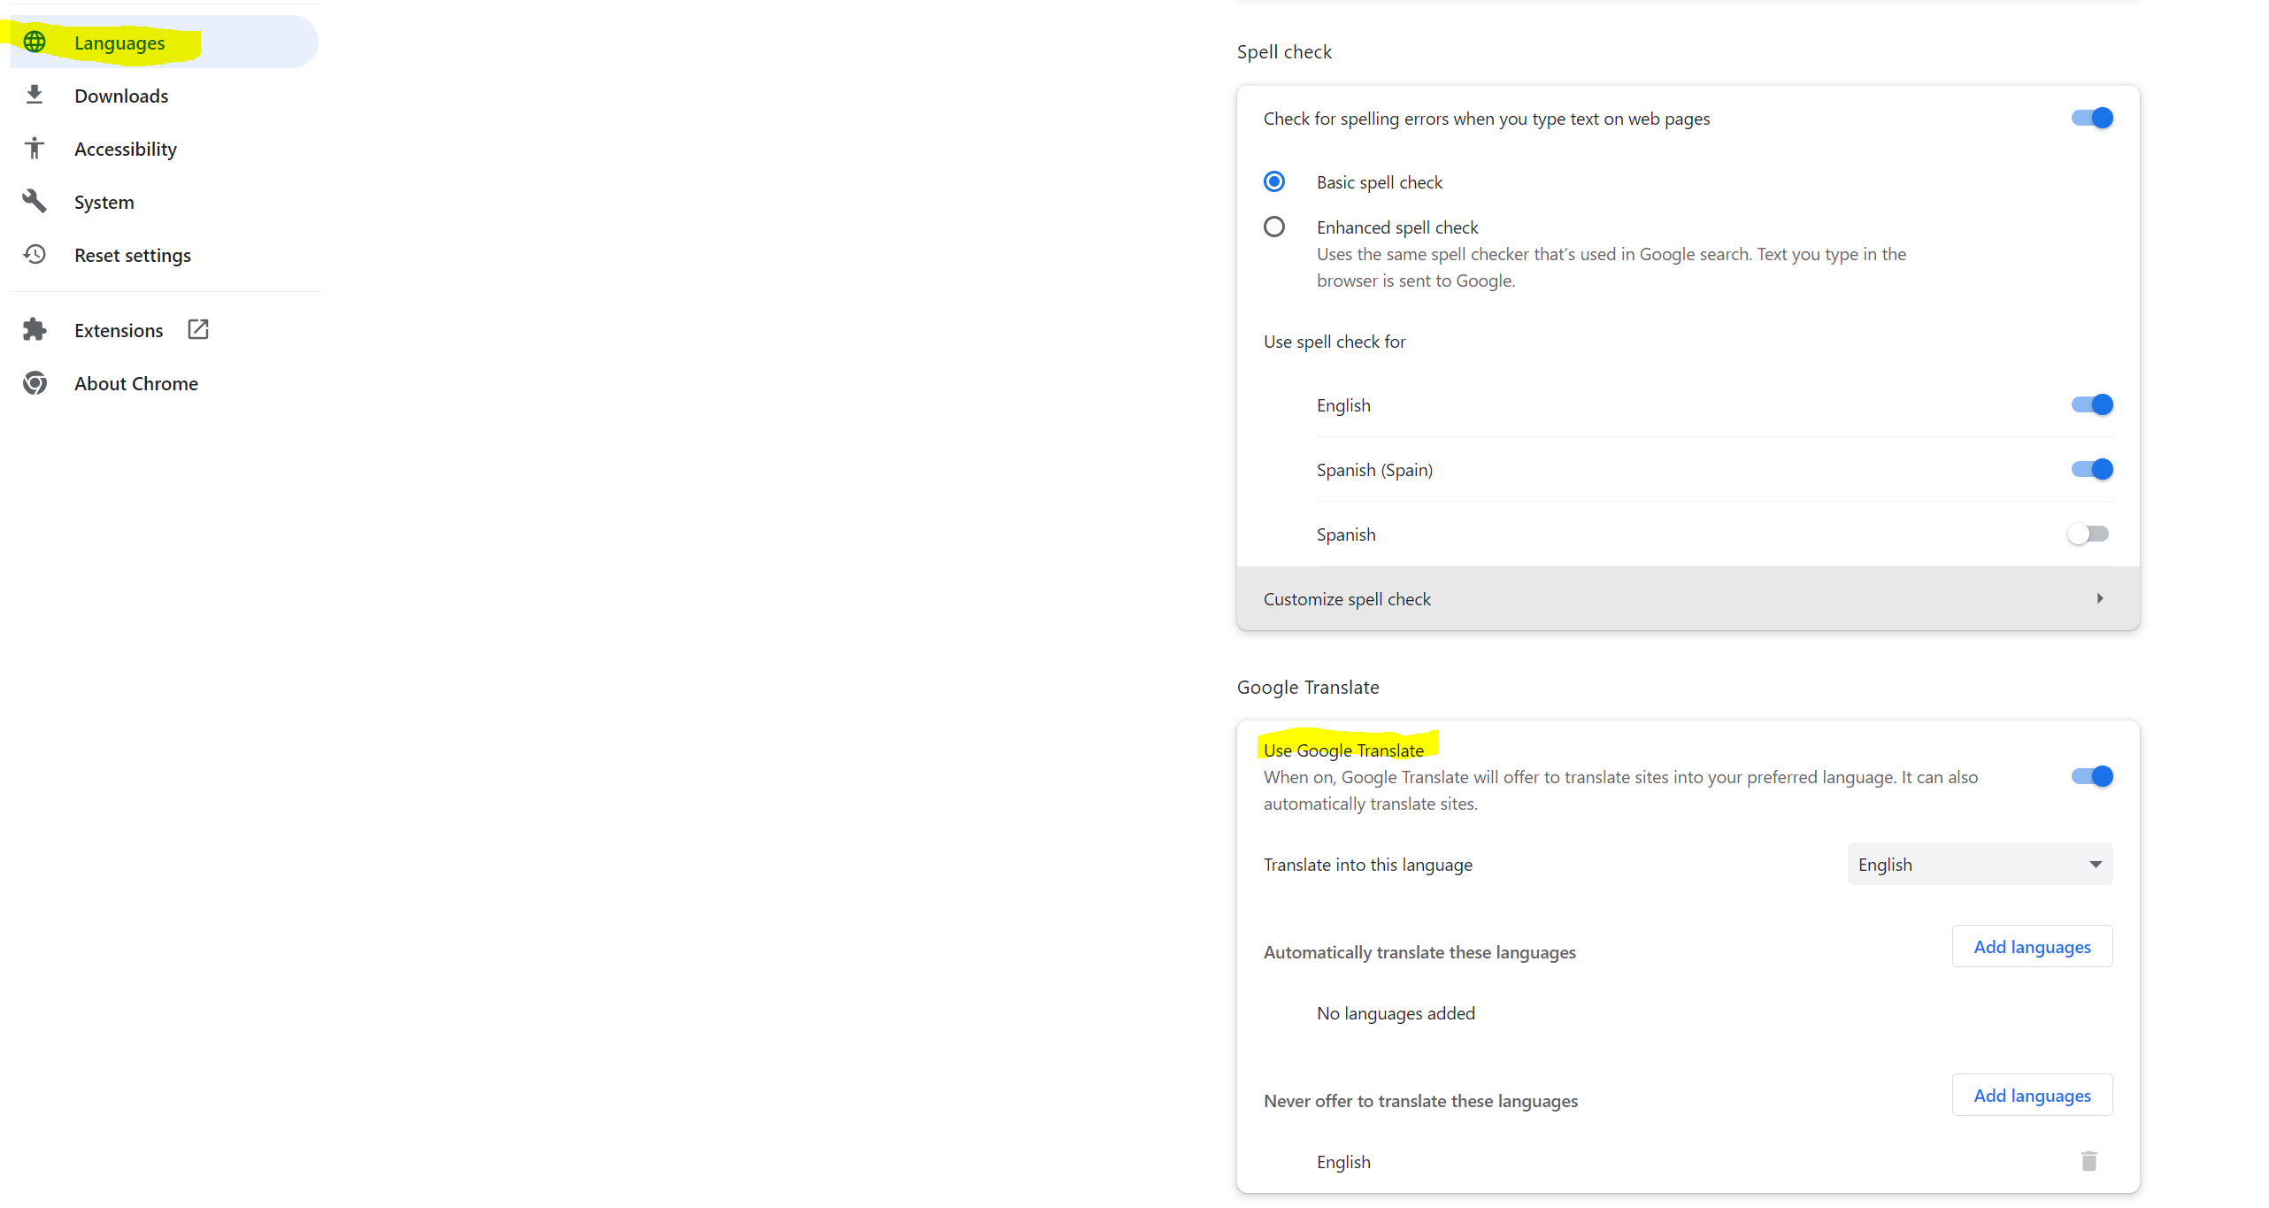
Task: Select Basic spell check option
Action: [1274, 181]
